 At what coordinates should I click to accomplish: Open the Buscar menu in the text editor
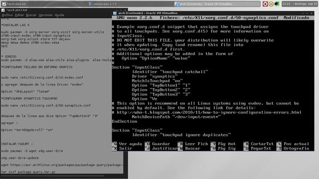pos(31,15)
